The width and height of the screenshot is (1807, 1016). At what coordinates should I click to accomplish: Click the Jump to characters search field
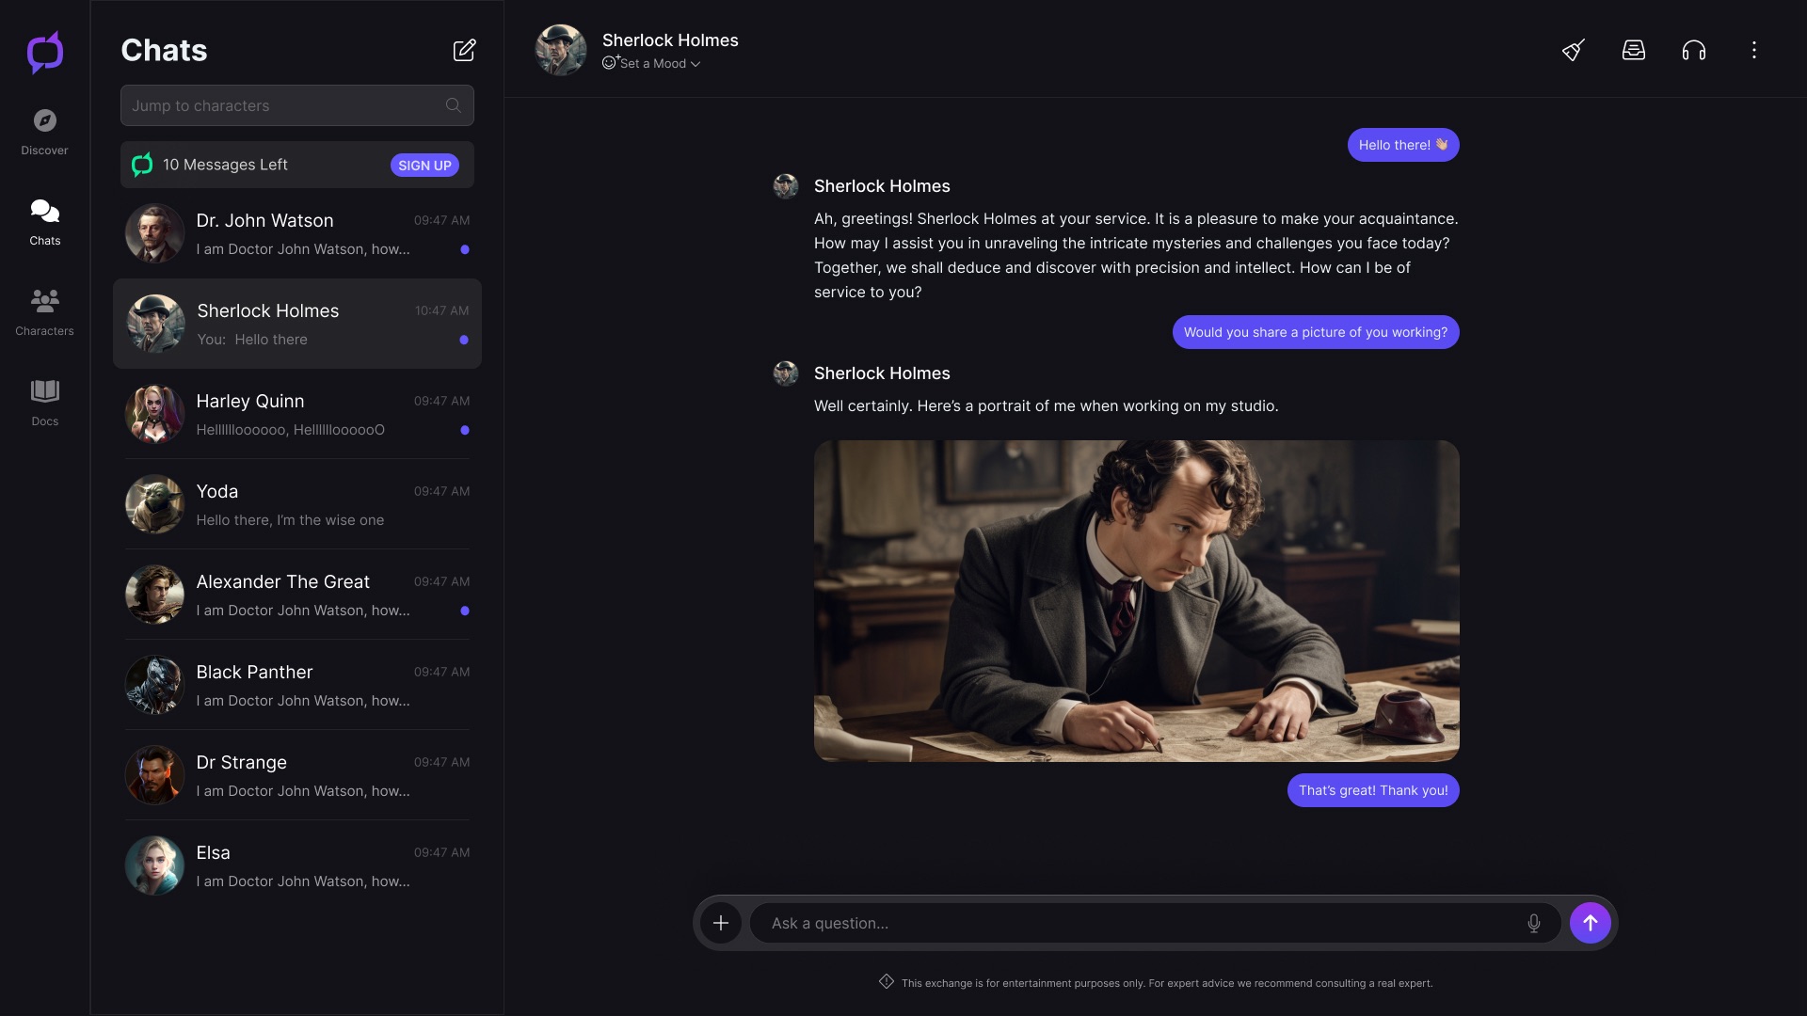282,105
